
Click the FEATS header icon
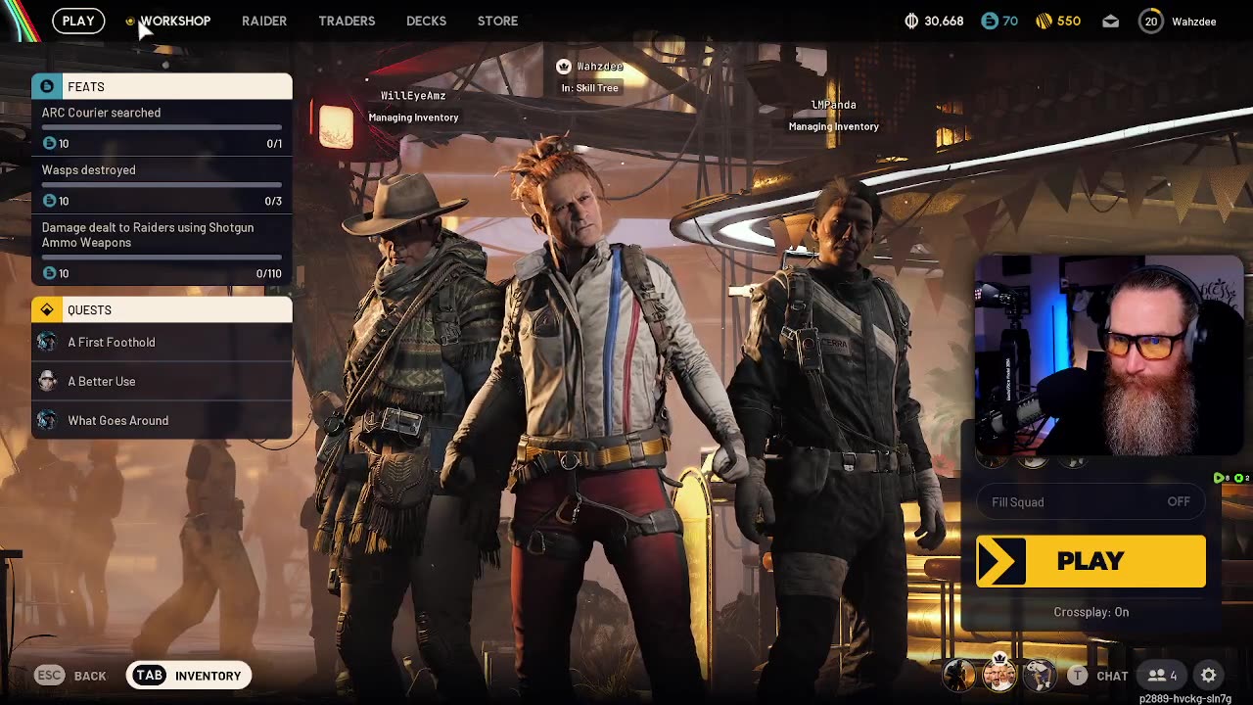click(x=47, y=86)
